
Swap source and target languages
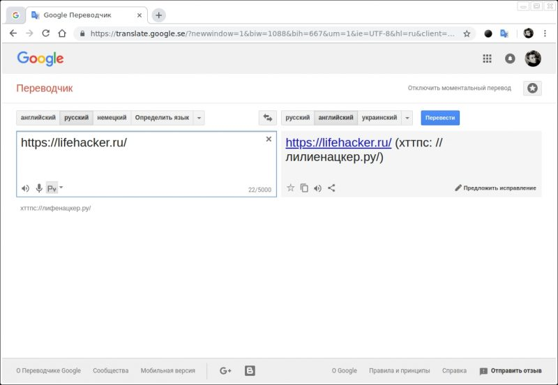click(267, 118)
